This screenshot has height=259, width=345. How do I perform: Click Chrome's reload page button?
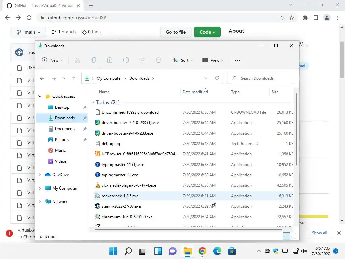tap(29, 18)
